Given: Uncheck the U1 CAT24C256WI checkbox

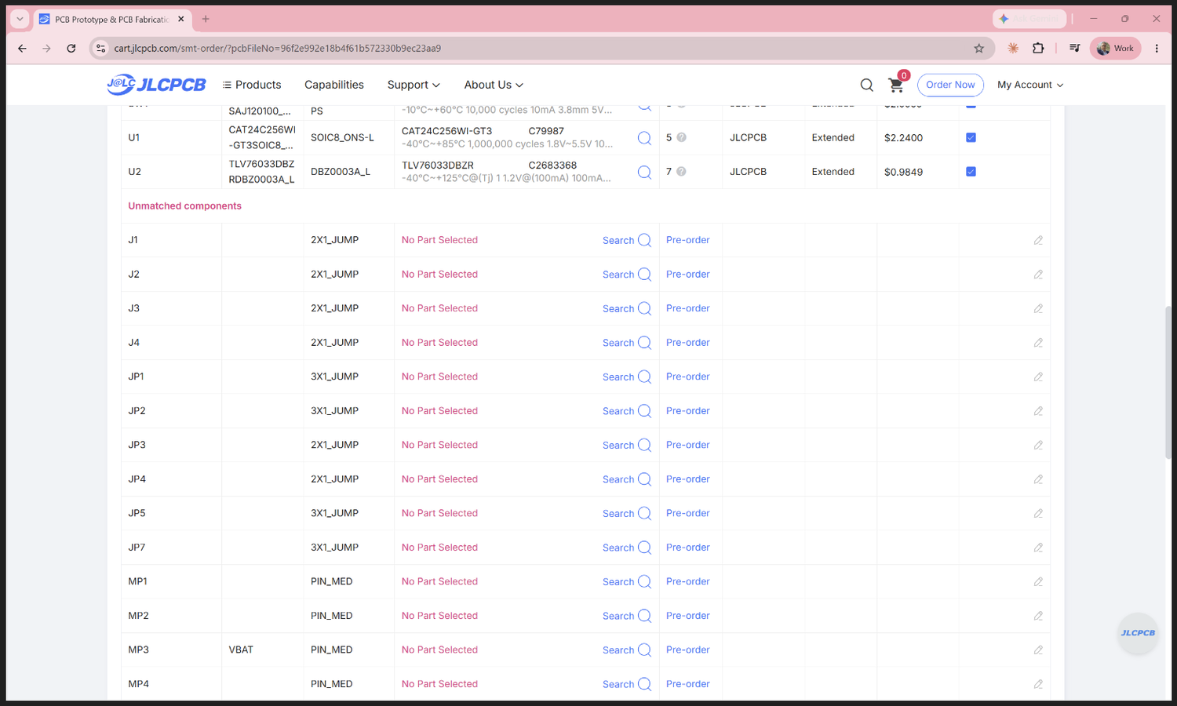Looking at the screenshot, I should click(x=971, y=137).
